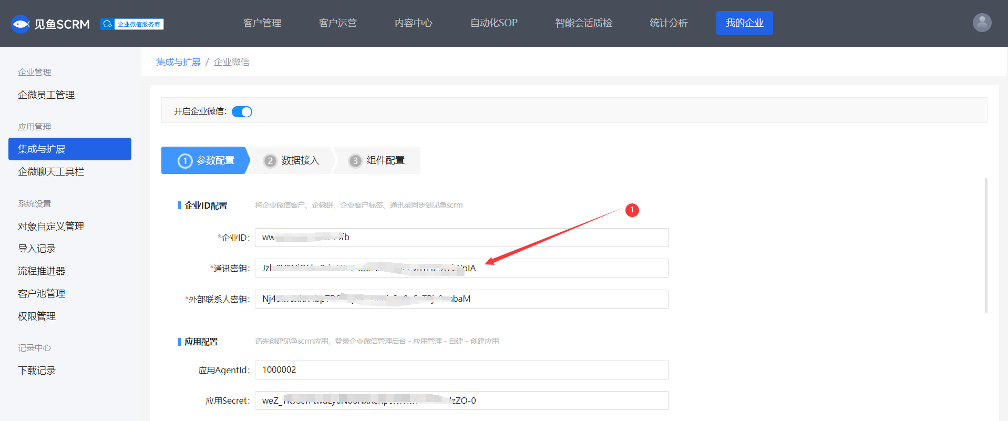Switch to step 3 组件配置
The image size is (1008, 421).
[x=377, y=160]
